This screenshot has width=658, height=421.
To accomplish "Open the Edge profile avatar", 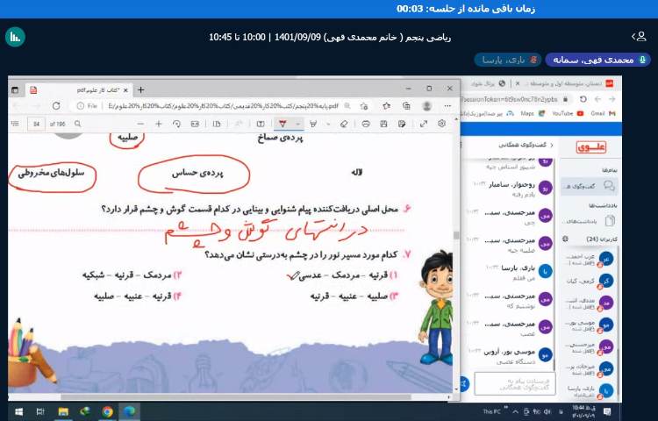I will tap(426, 105).
